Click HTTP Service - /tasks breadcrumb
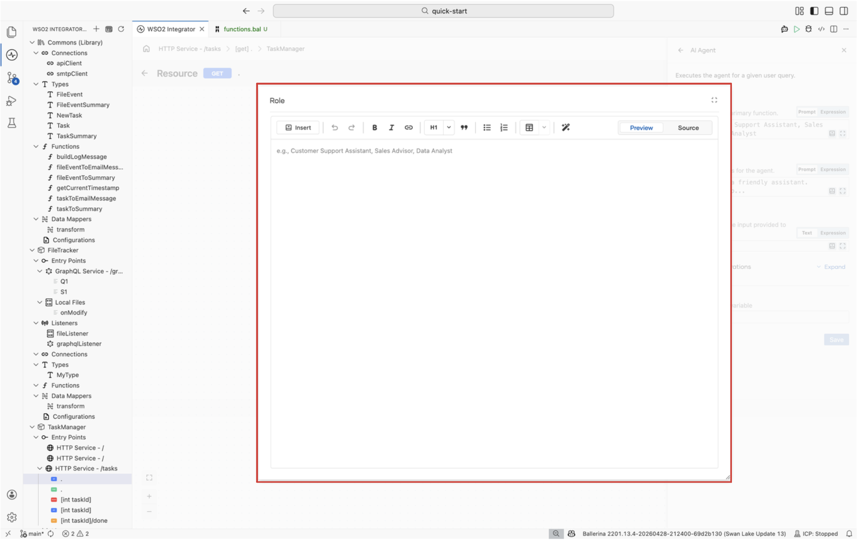859x541 pixels. pyautogui.click(x=190, y=49)
